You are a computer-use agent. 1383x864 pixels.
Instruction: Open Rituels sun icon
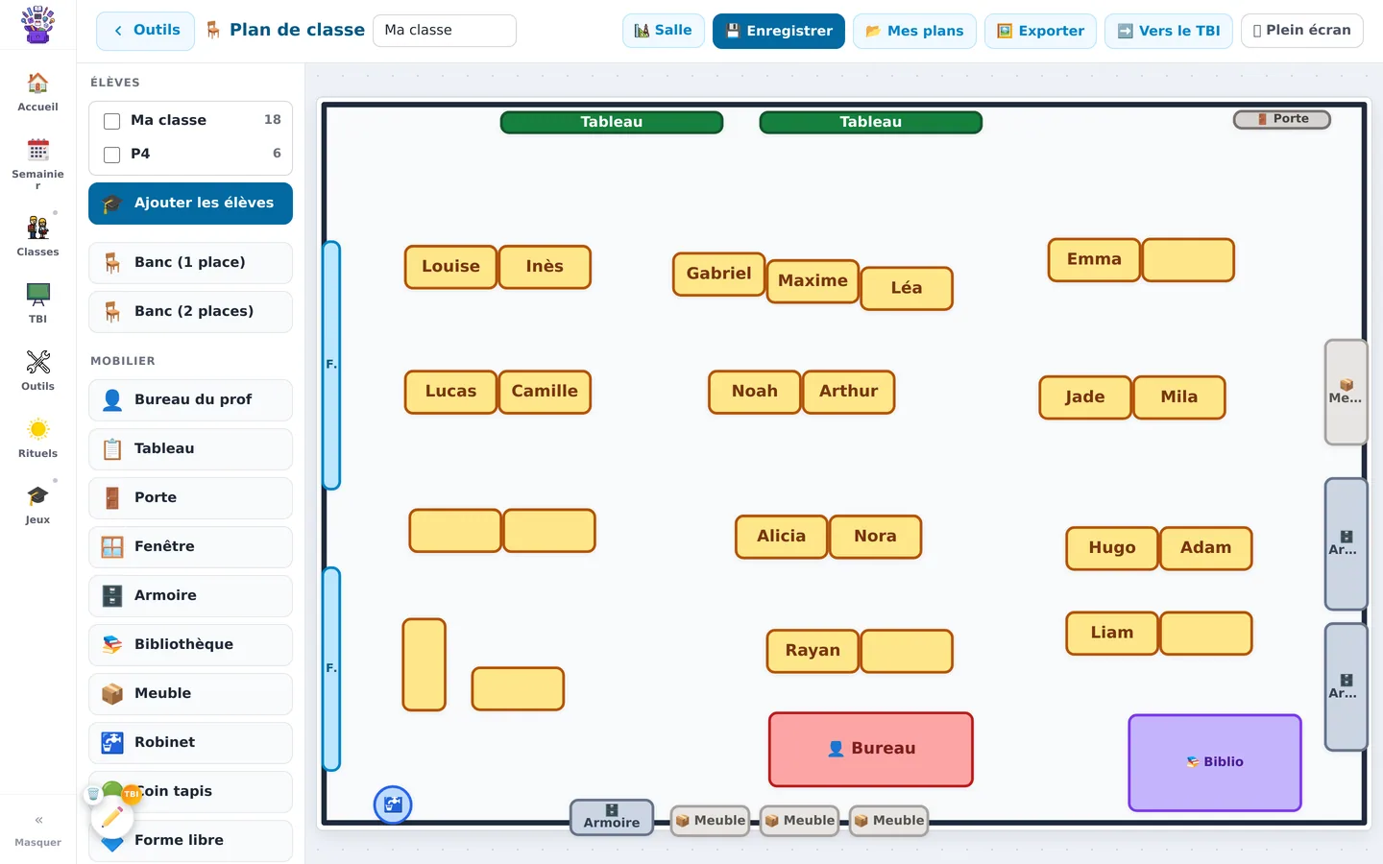[37, 438]
